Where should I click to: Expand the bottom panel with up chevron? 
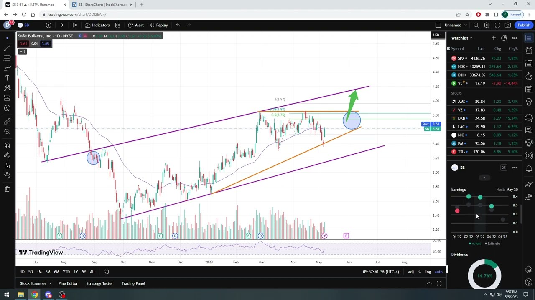tap(429, 283)
